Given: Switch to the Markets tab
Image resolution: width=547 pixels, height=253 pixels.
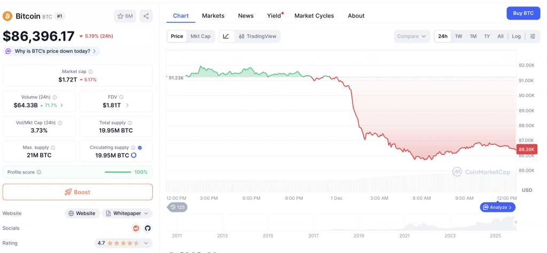Looking at the screenshot, I should click(x=213, y=15).
